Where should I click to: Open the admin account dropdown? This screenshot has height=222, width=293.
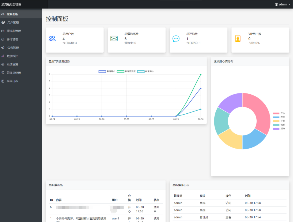click(x=282, y=4)
